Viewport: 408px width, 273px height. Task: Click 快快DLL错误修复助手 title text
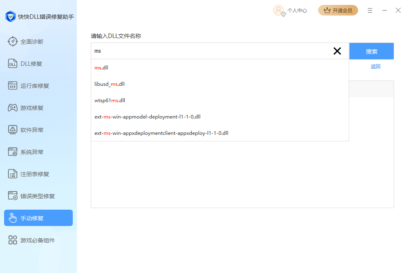point(46,17)
